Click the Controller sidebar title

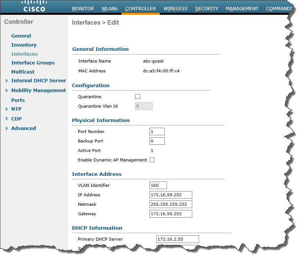19,22
